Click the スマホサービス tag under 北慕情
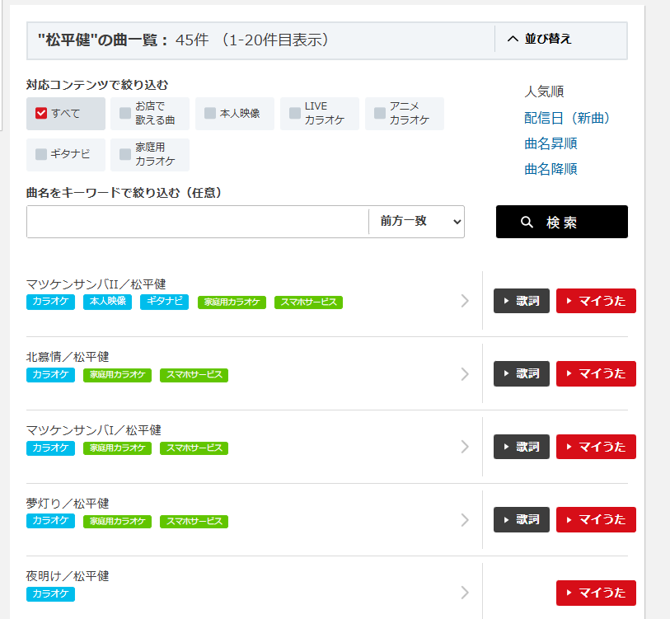Image resolution: width=670 pixels, height=619 pixels. pos(194,375)
